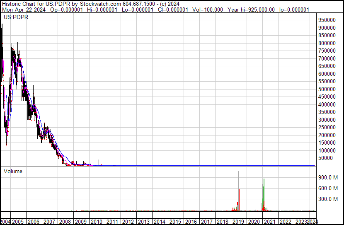The width and height of the screenshot is (344, 225).
Task: Click the '300.0 M' volume axis label
Action: tap(328, 199)
